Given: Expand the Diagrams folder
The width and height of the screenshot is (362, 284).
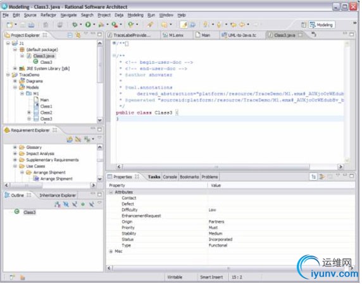Looking at the screenshot, I should click(x=15, y=81).
